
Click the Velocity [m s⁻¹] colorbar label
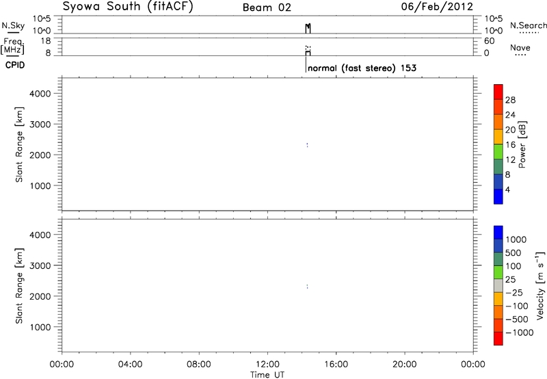click(x=540, y=285)
